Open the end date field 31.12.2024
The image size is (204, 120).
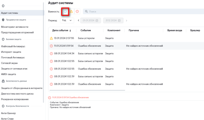(113, 20)
